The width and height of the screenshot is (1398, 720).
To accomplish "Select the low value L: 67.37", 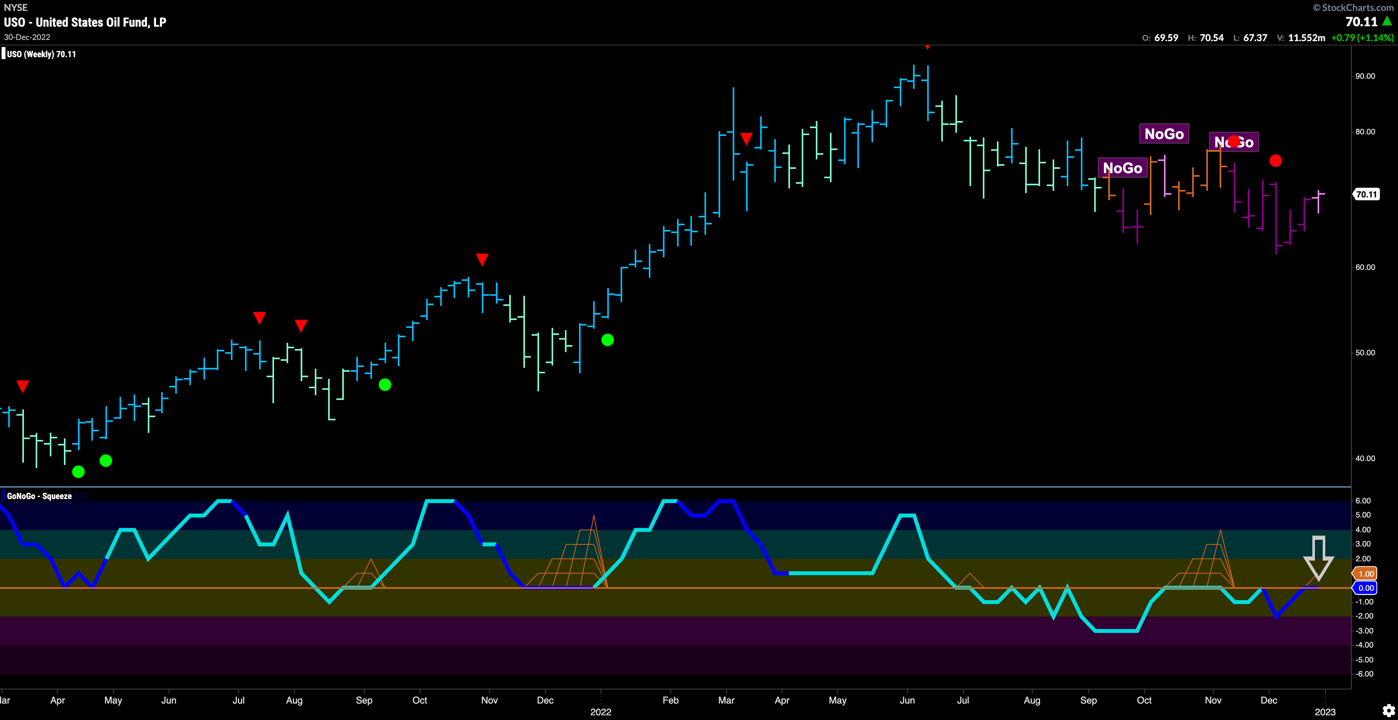I will (x=1250, y=38).
